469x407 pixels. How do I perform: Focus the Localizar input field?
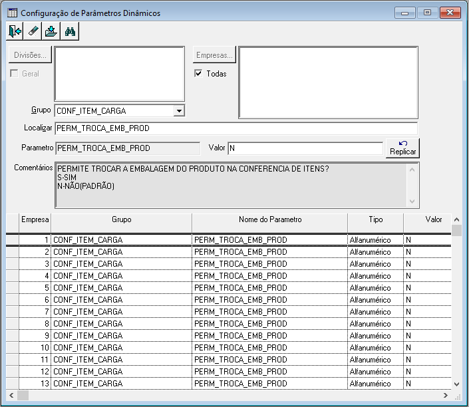coord(236,128)
